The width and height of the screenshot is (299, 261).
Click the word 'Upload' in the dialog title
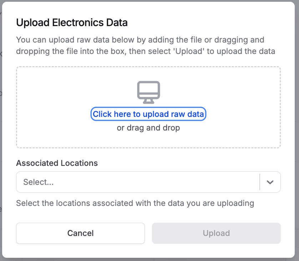tap(29, 23)
